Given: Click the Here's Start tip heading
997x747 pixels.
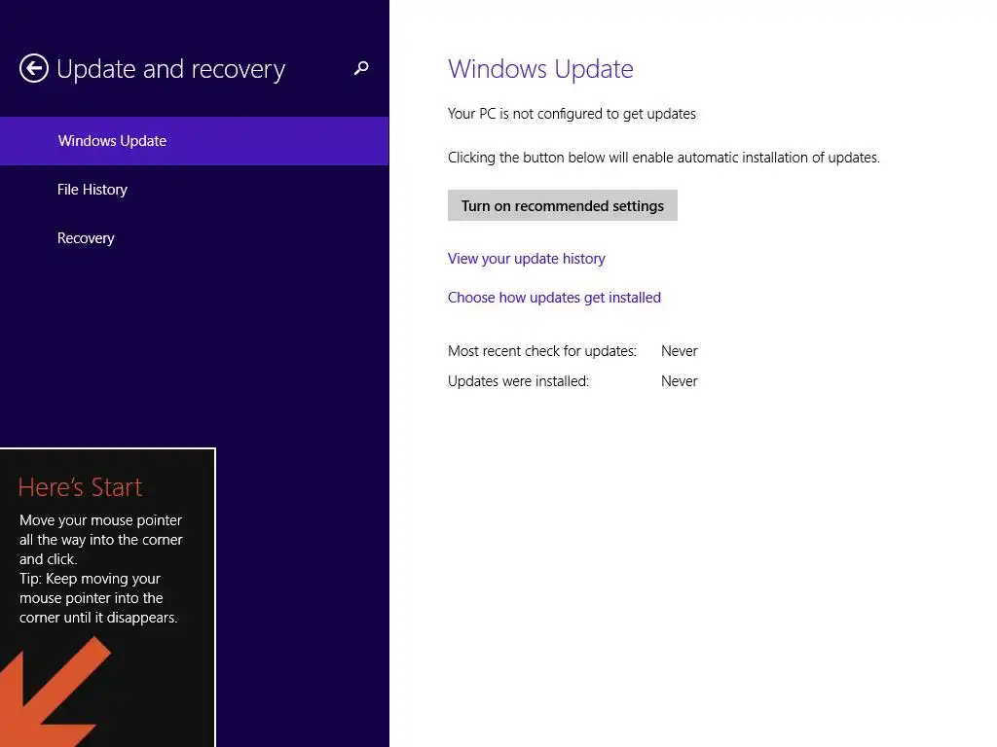Looking at the screenshot, I should [80, 487].
